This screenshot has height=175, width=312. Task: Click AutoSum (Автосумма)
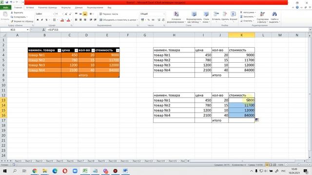pyautogui.click(x=248, y=13)
